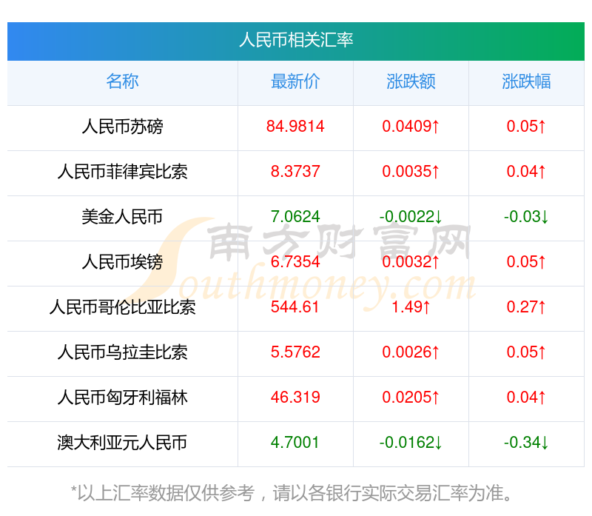Click the 0.0026↑ change amount
Screen dimensions: 592x516
pos(411,352)
